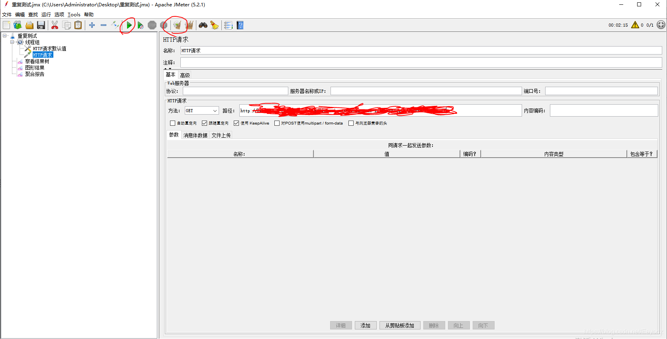667x339 pixels.
Task: Select 聚合报告 in the tree
Action: 35,74
